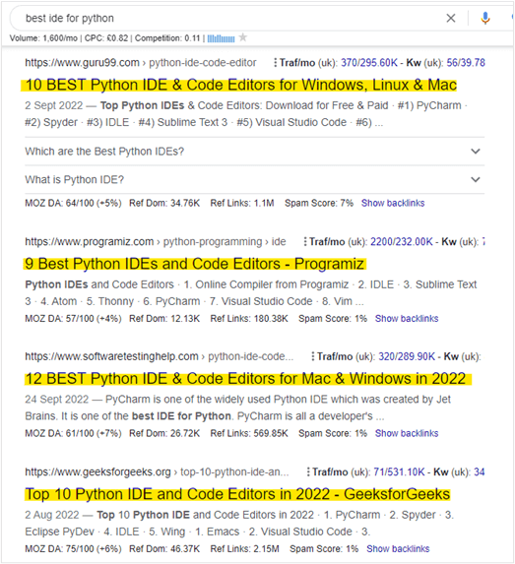Click 'Ref Links: 1.1M' metric
This screenshot has height=564, width=515.
242,203
